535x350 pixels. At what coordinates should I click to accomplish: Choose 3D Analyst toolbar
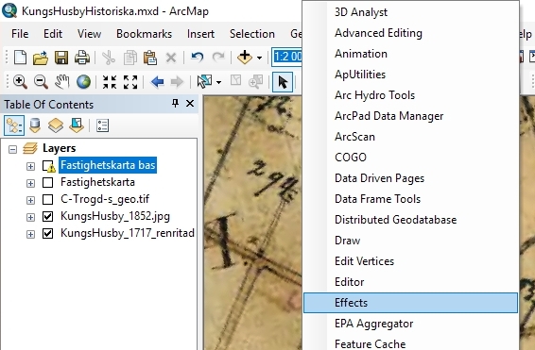[410, 12]
